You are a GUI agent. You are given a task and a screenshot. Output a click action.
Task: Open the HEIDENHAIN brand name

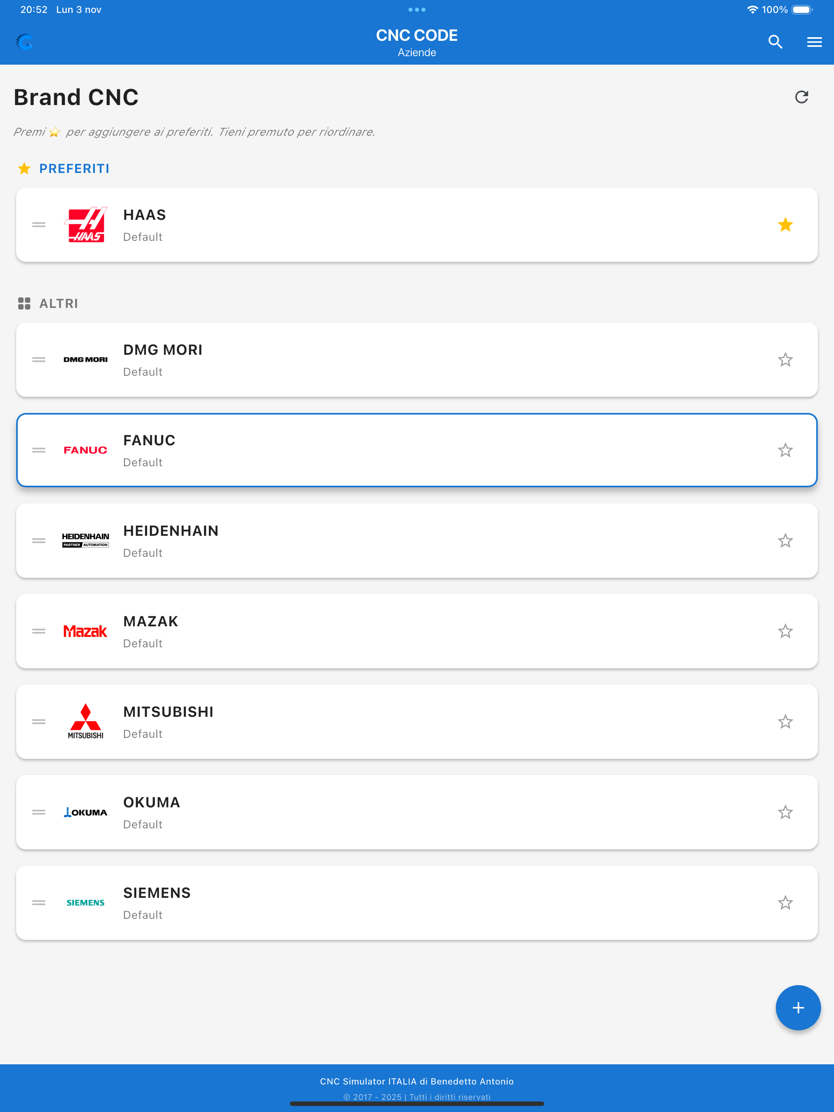pyautogui.click(x=171, y=531)
